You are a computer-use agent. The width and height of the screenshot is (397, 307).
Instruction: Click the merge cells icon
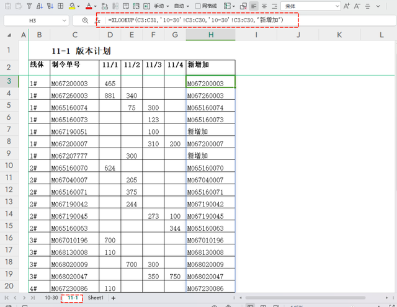[136, 6]
